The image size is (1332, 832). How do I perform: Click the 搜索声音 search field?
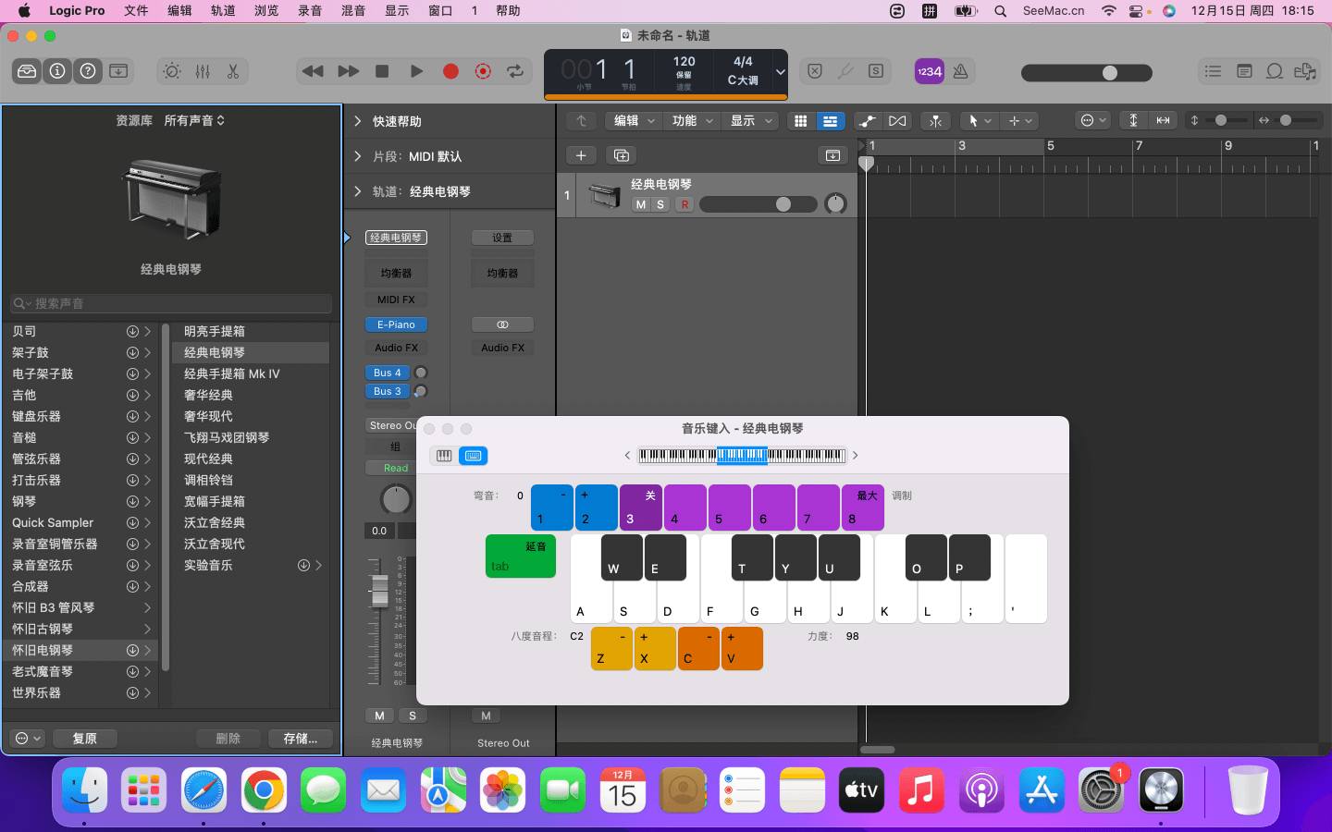tap(171, 303)
